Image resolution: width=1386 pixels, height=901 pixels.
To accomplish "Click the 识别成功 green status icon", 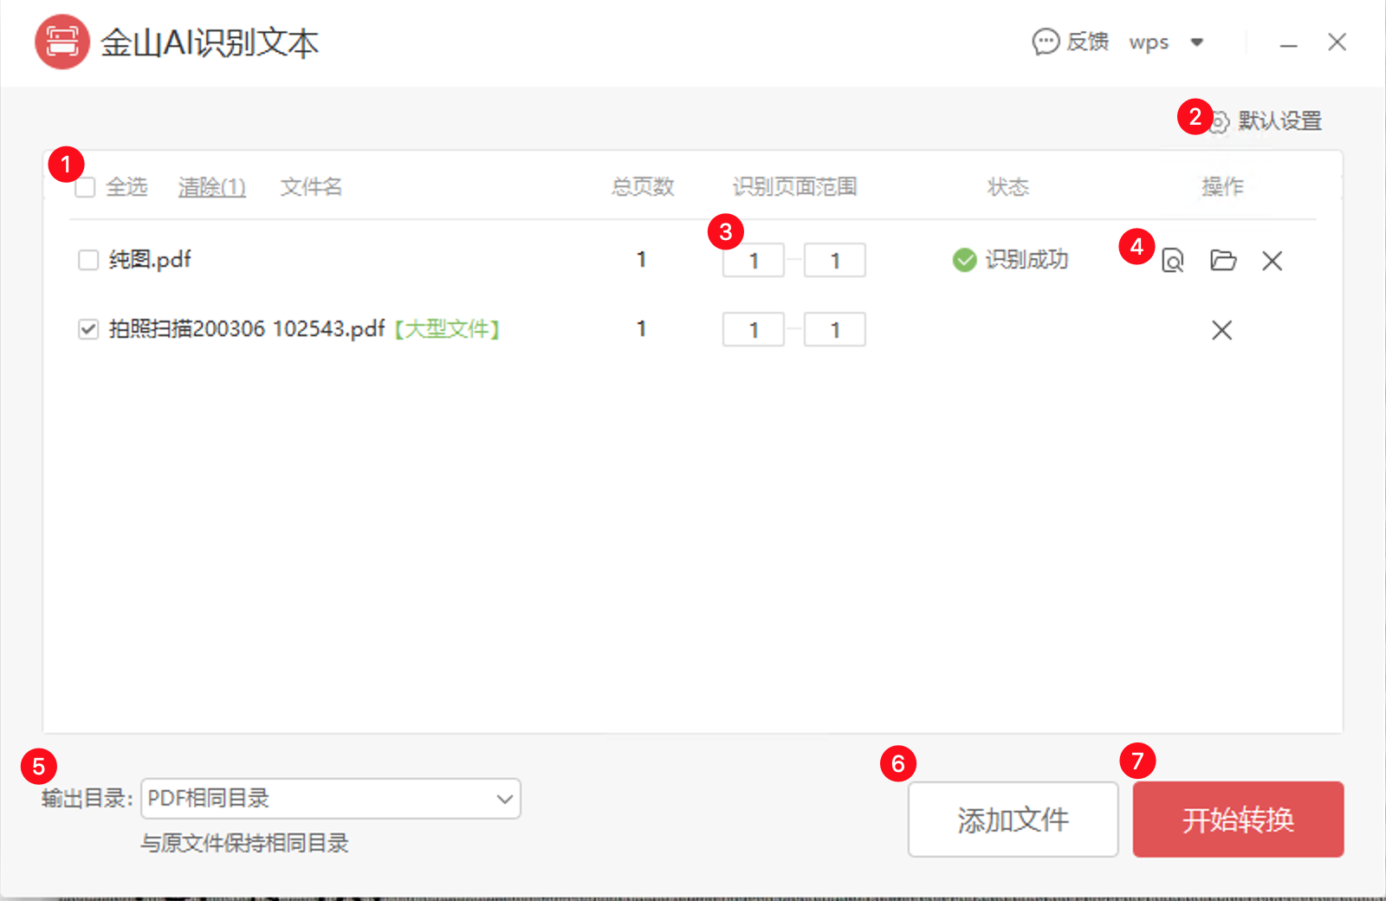I will tap(963, 260).
